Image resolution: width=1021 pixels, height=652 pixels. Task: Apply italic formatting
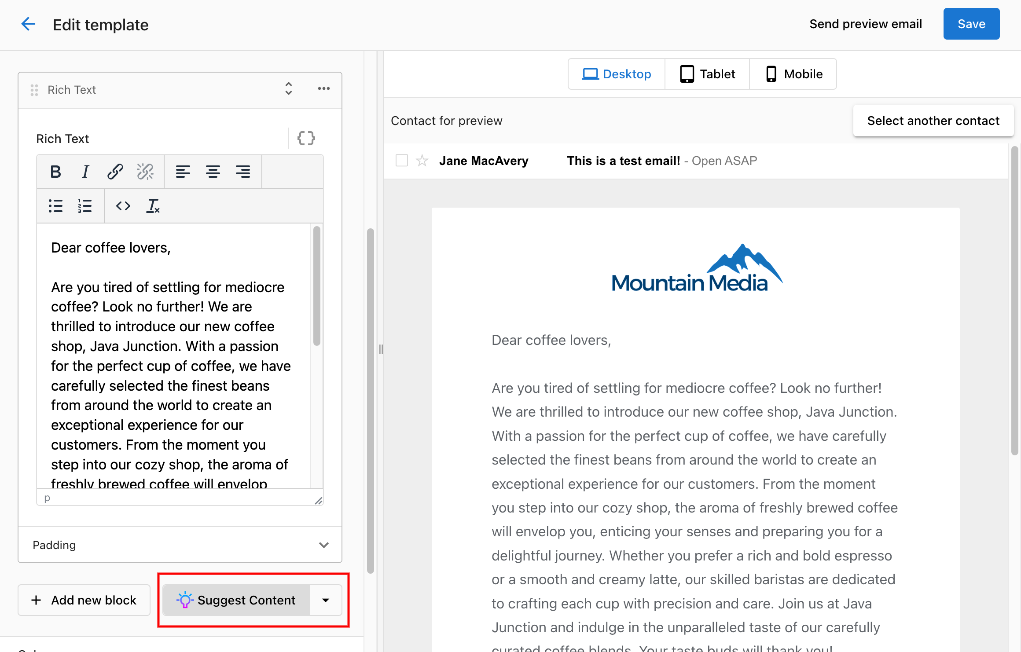click(85, 172)
